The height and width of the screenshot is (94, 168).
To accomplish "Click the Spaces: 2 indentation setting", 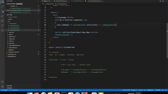I will coord(134,90).
